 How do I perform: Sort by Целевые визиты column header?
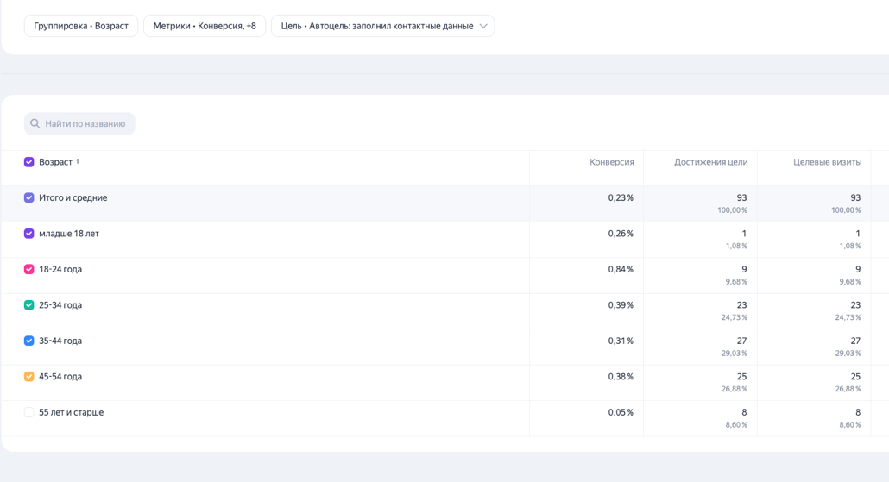click(827, 162)
